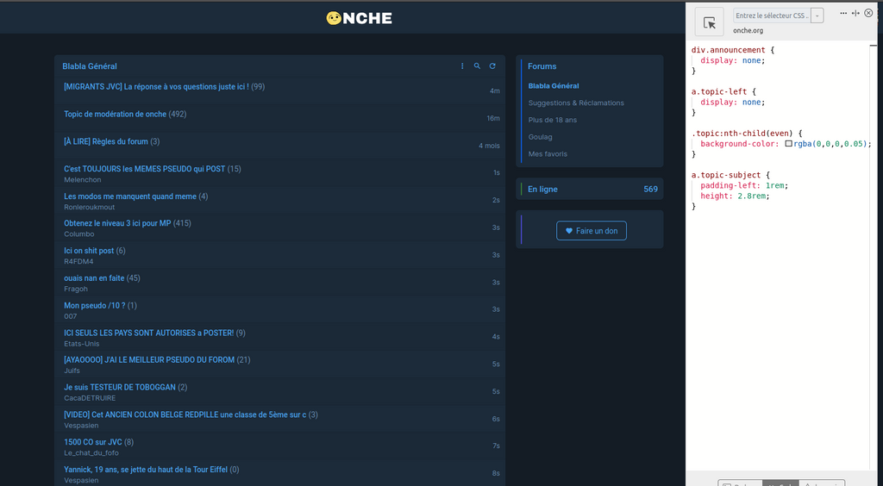Go to the Goulag forum
The height and width of the screenshot is (486, 883).
pyautogui.click(x=541, y=137)
